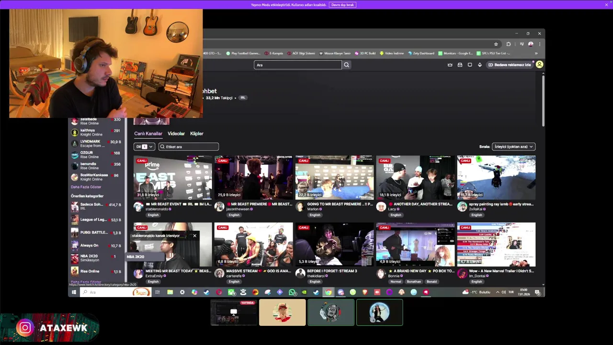Image resolution: width=613 pixels, height=345 pixels.
Task: Open the Instagram icon on the overlay
Action: [25, 328]
